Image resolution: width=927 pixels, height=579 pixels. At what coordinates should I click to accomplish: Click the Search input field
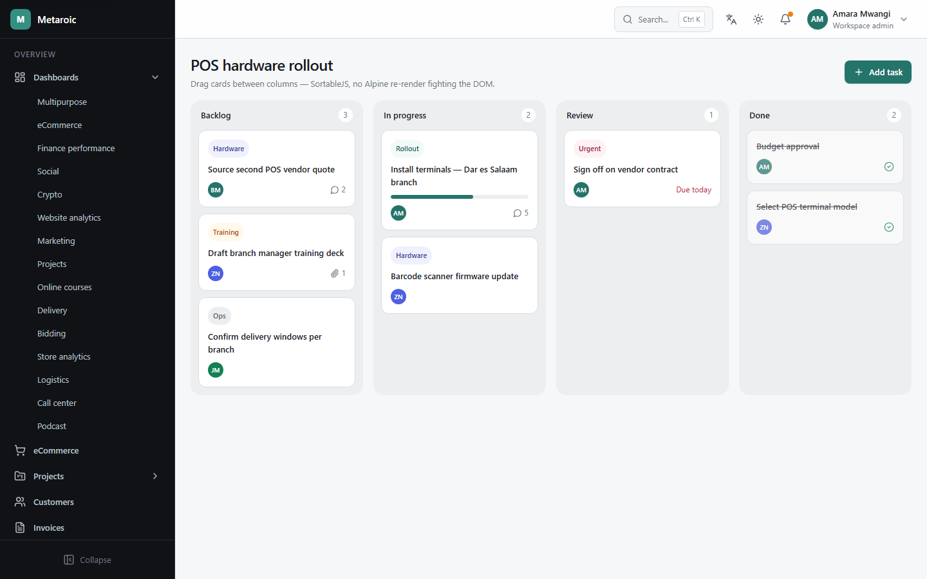(x=664, y=19)
